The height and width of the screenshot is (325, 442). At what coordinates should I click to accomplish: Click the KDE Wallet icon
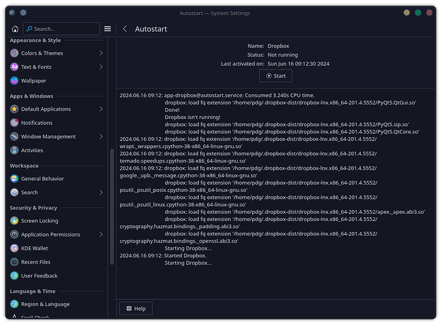[x=14, y=248]
